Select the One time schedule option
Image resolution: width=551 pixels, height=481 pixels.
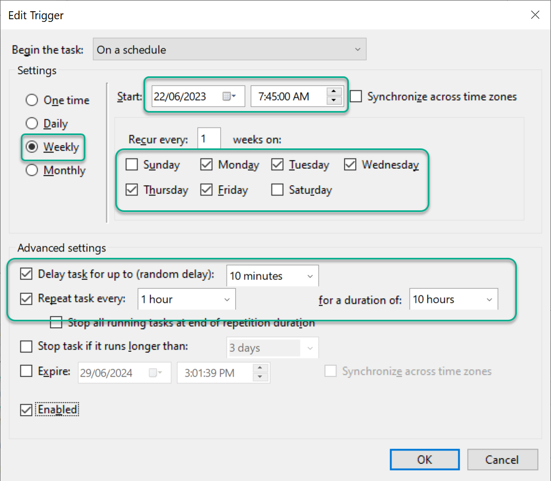31,100
